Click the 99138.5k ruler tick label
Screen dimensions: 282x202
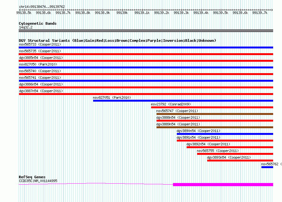tap(24, 13)
